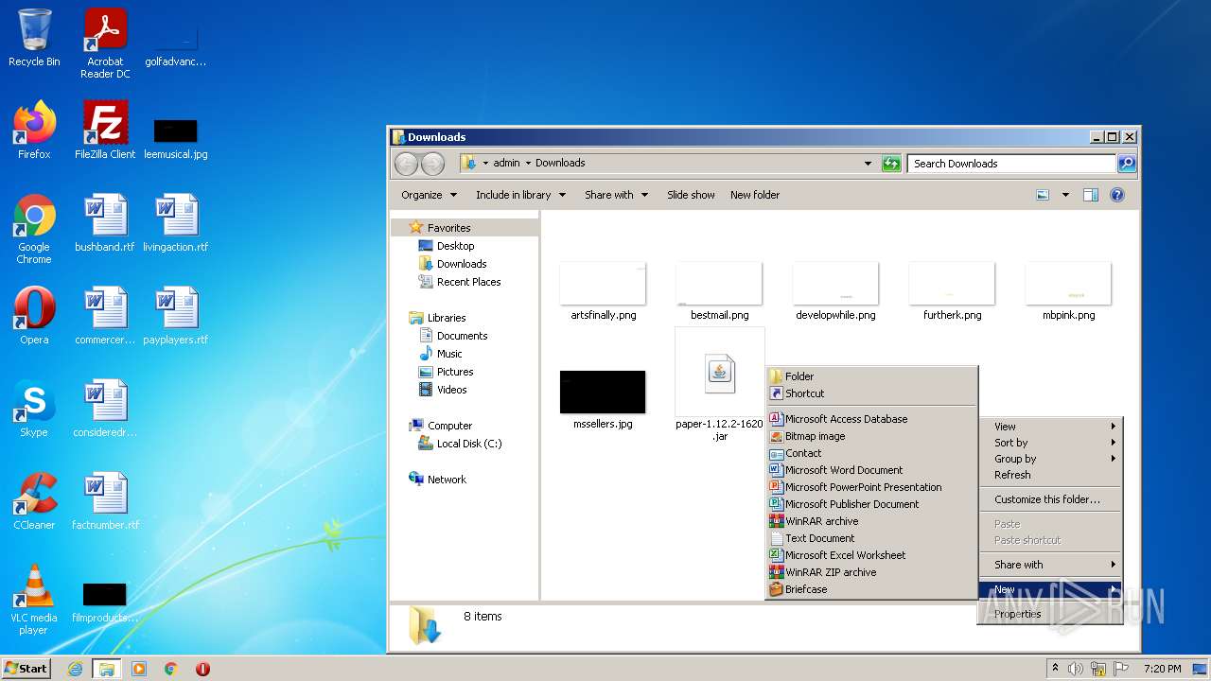
Task: Click admin in the address breadcrumb
Action: pyautogui.click(x=506, y=163)
